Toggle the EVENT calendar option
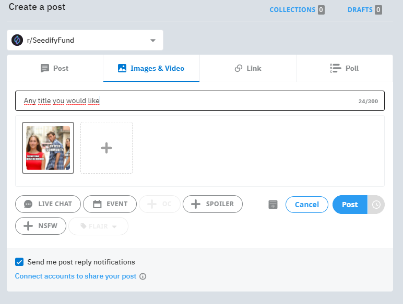Screen dimensions: 403x304 (x=110, y=204)
